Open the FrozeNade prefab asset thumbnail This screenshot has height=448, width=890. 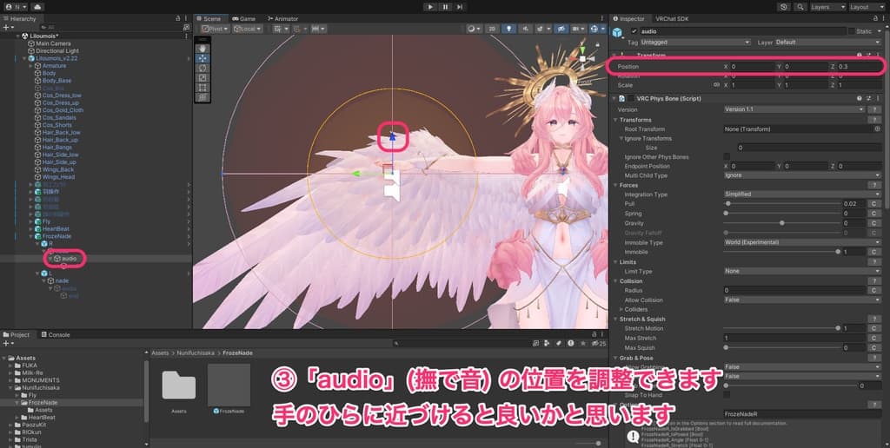[x=229, y=385]
